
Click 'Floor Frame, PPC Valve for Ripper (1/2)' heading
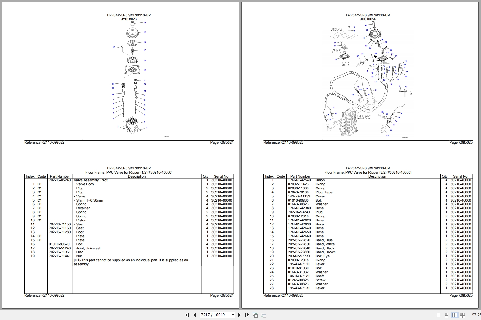[x=129, y=172]
